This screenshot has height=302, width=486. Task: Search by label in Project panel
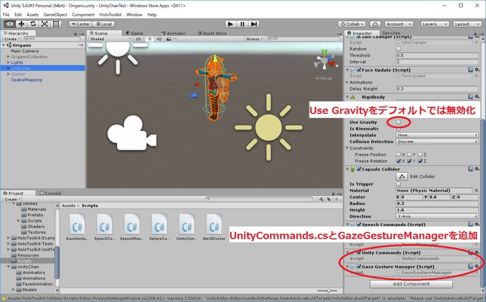[329, 199]
